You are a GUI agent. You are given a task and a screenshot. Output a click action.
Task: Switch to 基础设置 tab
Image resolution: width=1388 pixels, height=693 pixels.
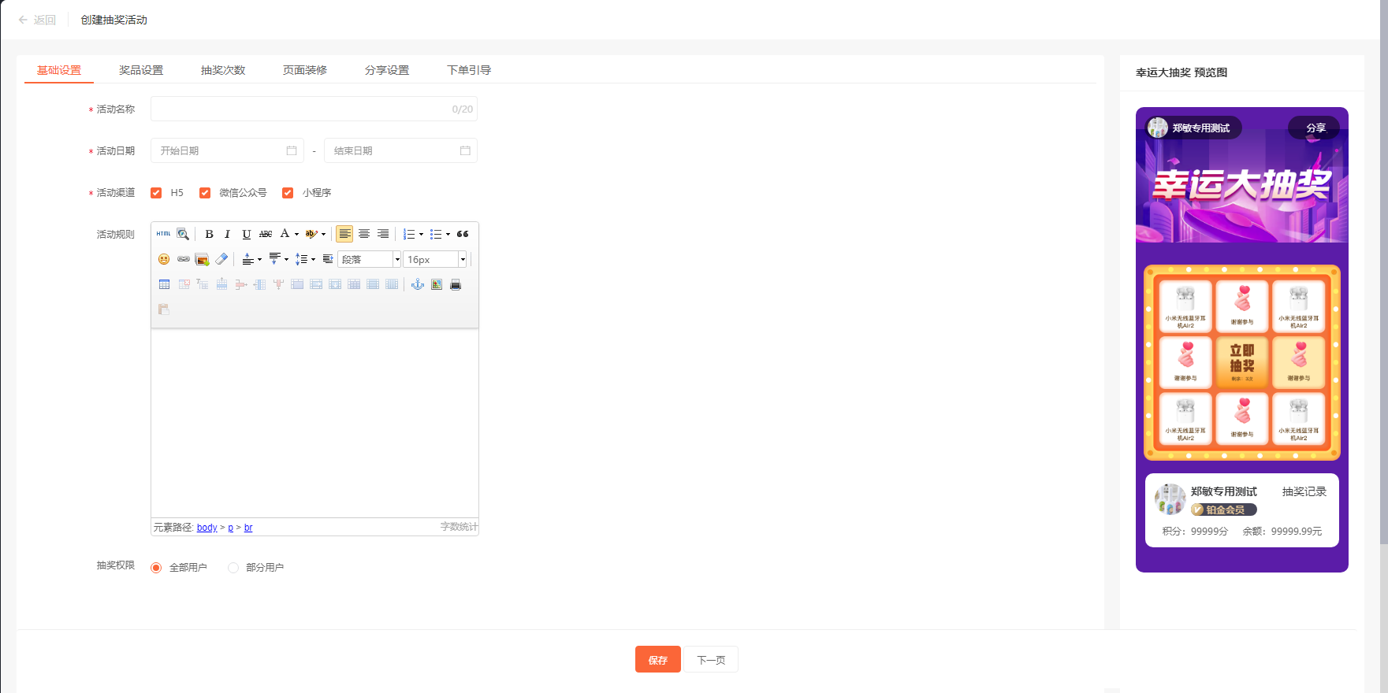point(59,70)
